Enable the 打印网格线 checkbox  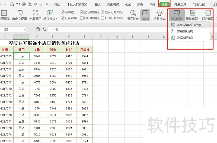(82, 18)
